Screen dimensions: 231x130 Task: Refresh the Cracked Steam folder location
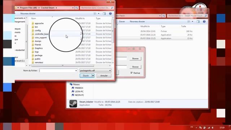[77, 8]
